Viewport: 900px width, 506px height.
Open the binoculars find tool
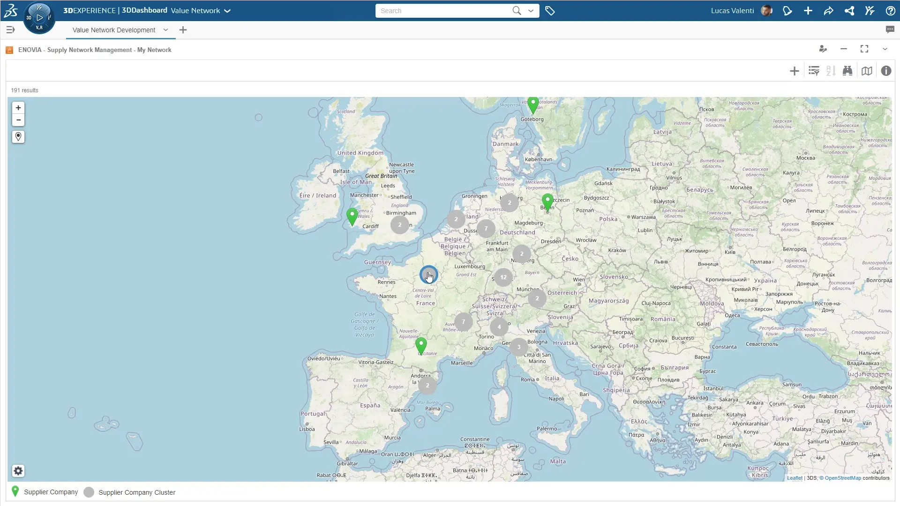tap(847, 71)
